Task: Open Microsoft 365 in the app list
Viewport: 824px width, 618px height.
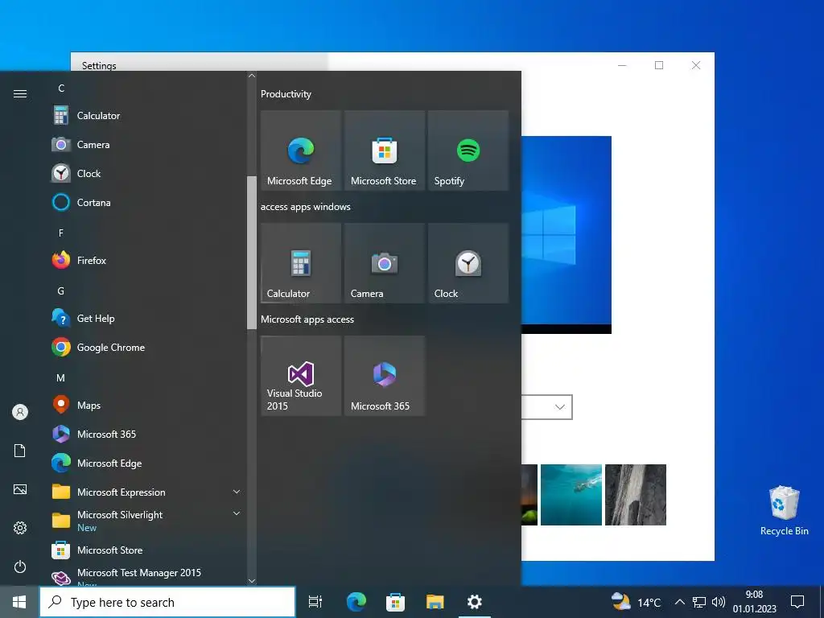Action: [x=147, y=434]
